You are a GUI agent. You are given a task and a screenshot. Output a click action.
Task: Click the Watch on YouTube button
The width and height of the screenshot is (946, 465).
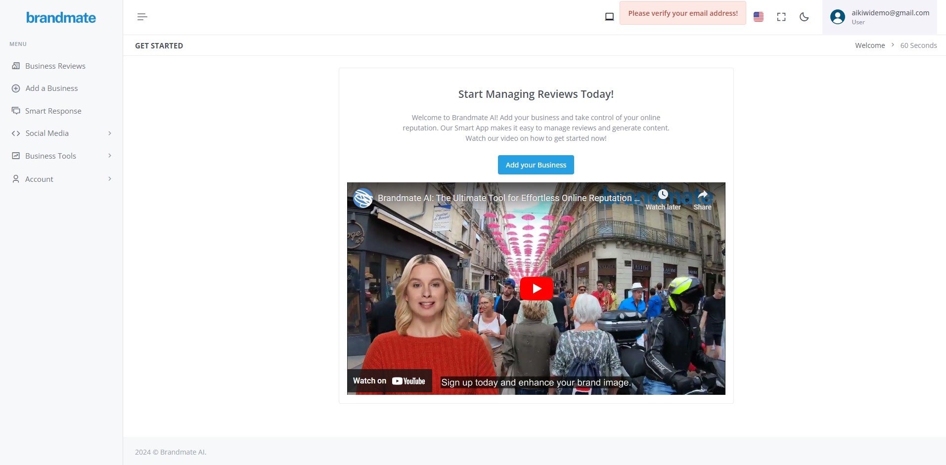[x=389, y=381]
